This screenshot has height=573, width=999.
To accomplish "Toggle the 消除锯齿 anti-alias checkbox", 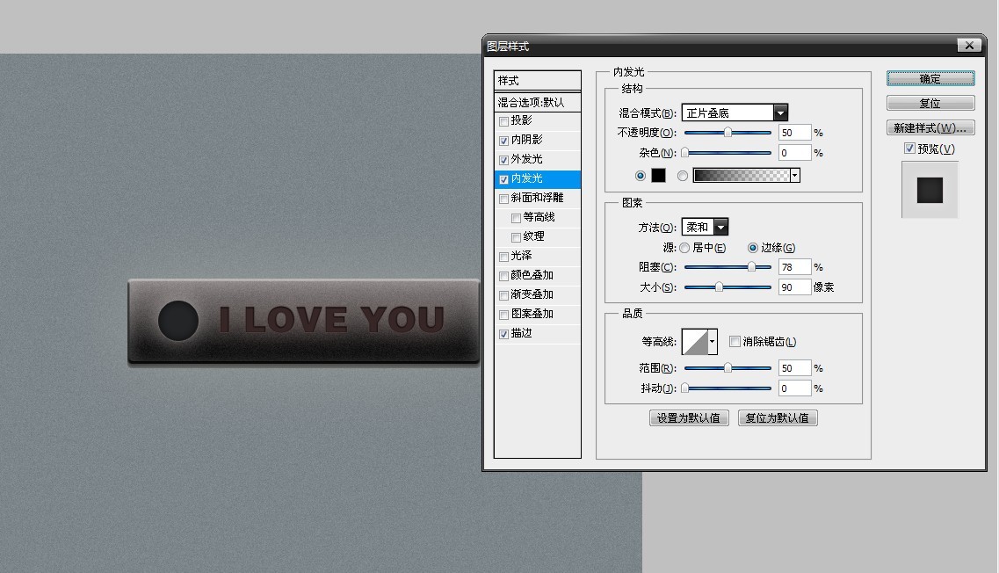I will (x=735, y=342).
